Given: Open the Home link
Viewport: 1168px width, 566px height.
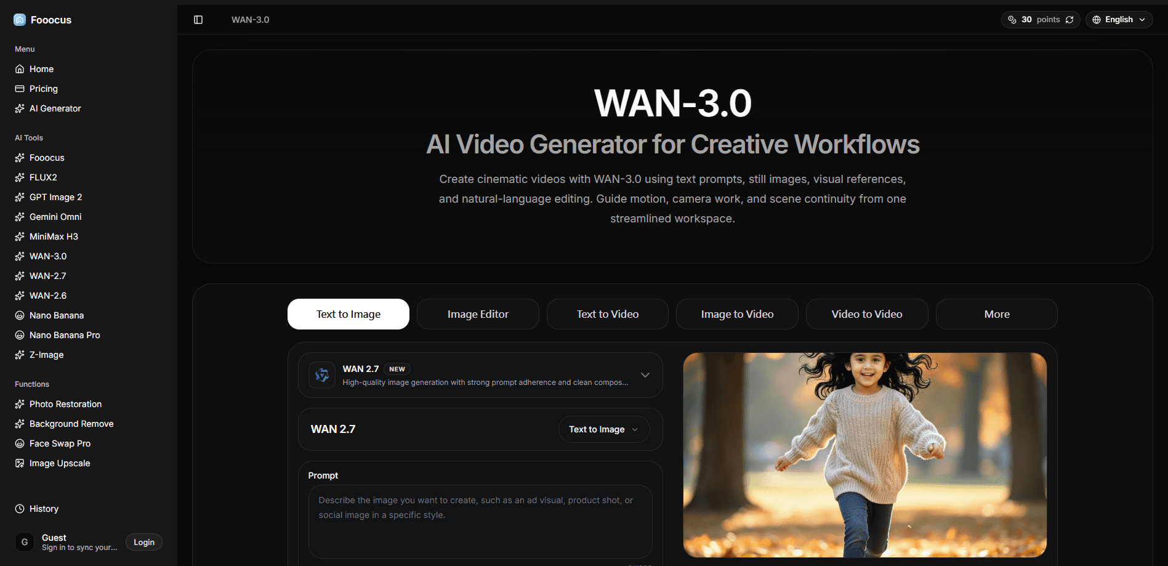Looking at the screenshot, I should 89,69.
